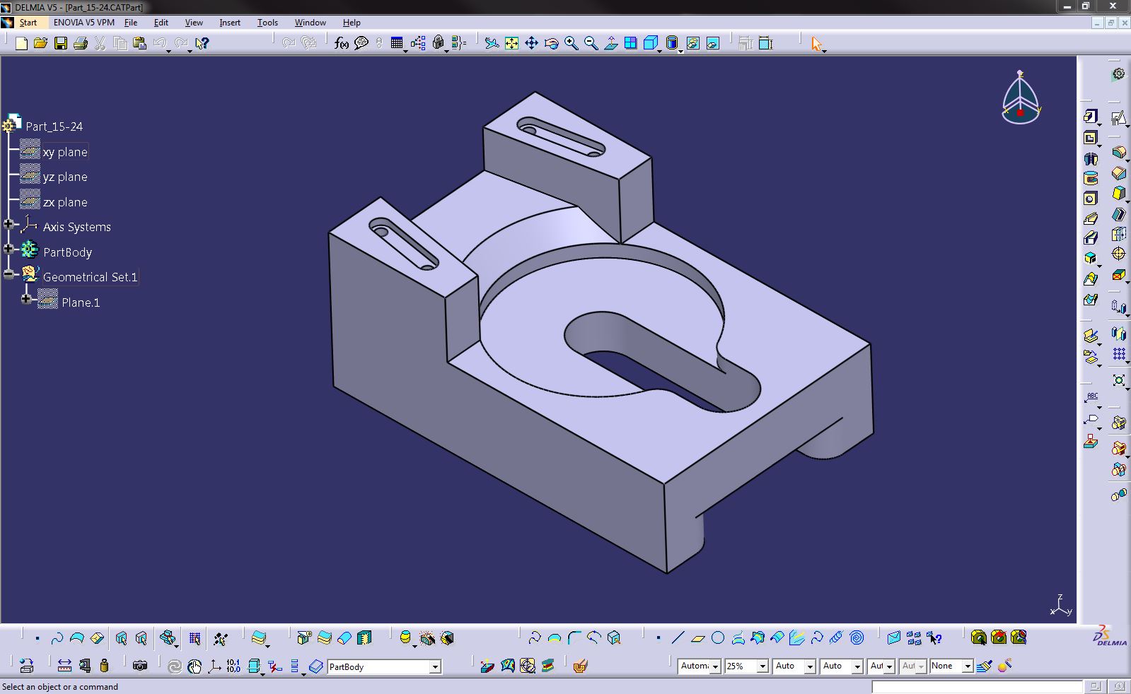Click the paintbrush Painter icon
The image size is (1131, 694).
coord(985,666)
